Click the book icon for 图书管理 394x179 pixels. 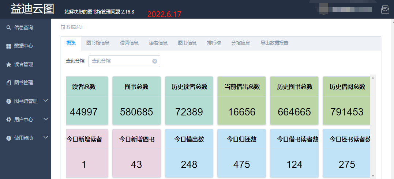(x=9, y=83)
